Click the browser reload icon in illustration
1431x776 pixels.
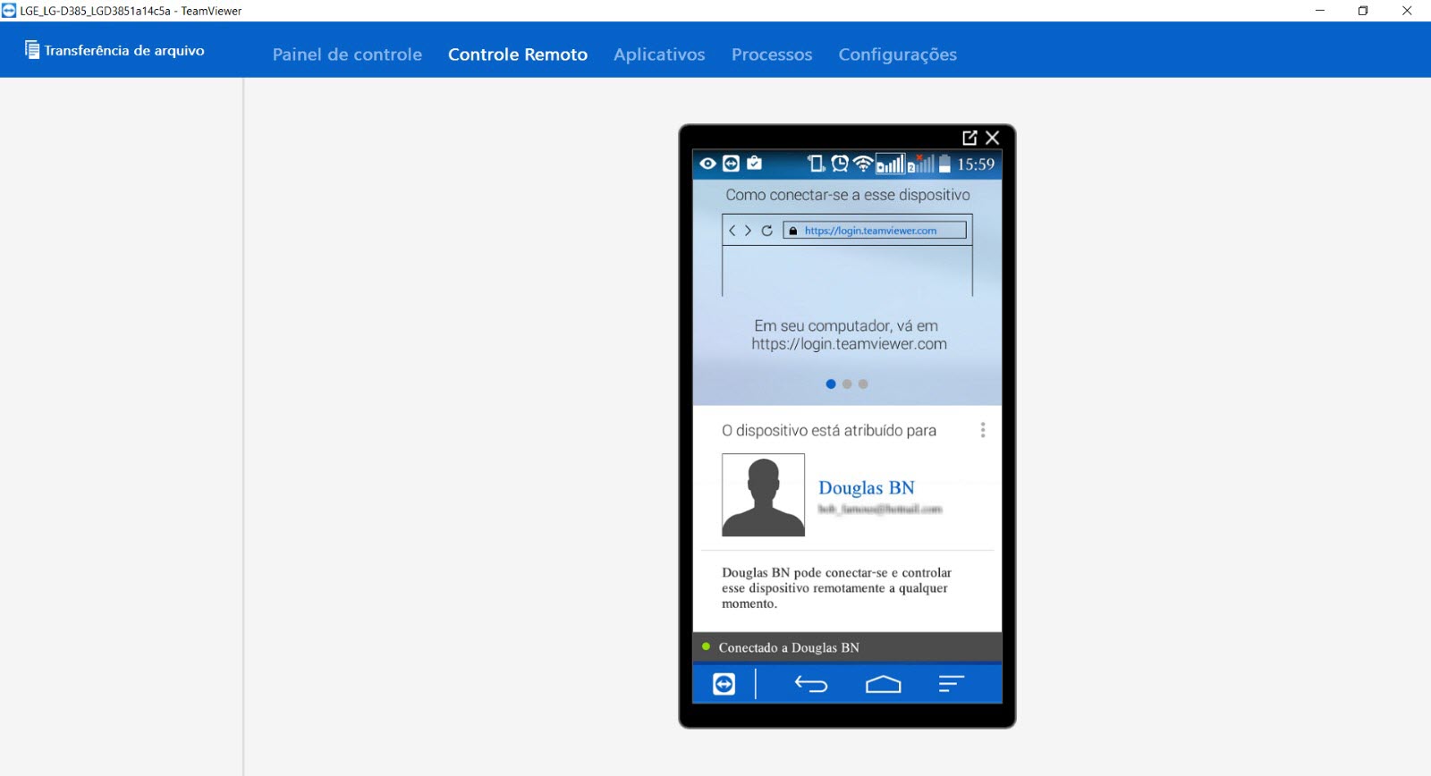[x=766, y=231]
